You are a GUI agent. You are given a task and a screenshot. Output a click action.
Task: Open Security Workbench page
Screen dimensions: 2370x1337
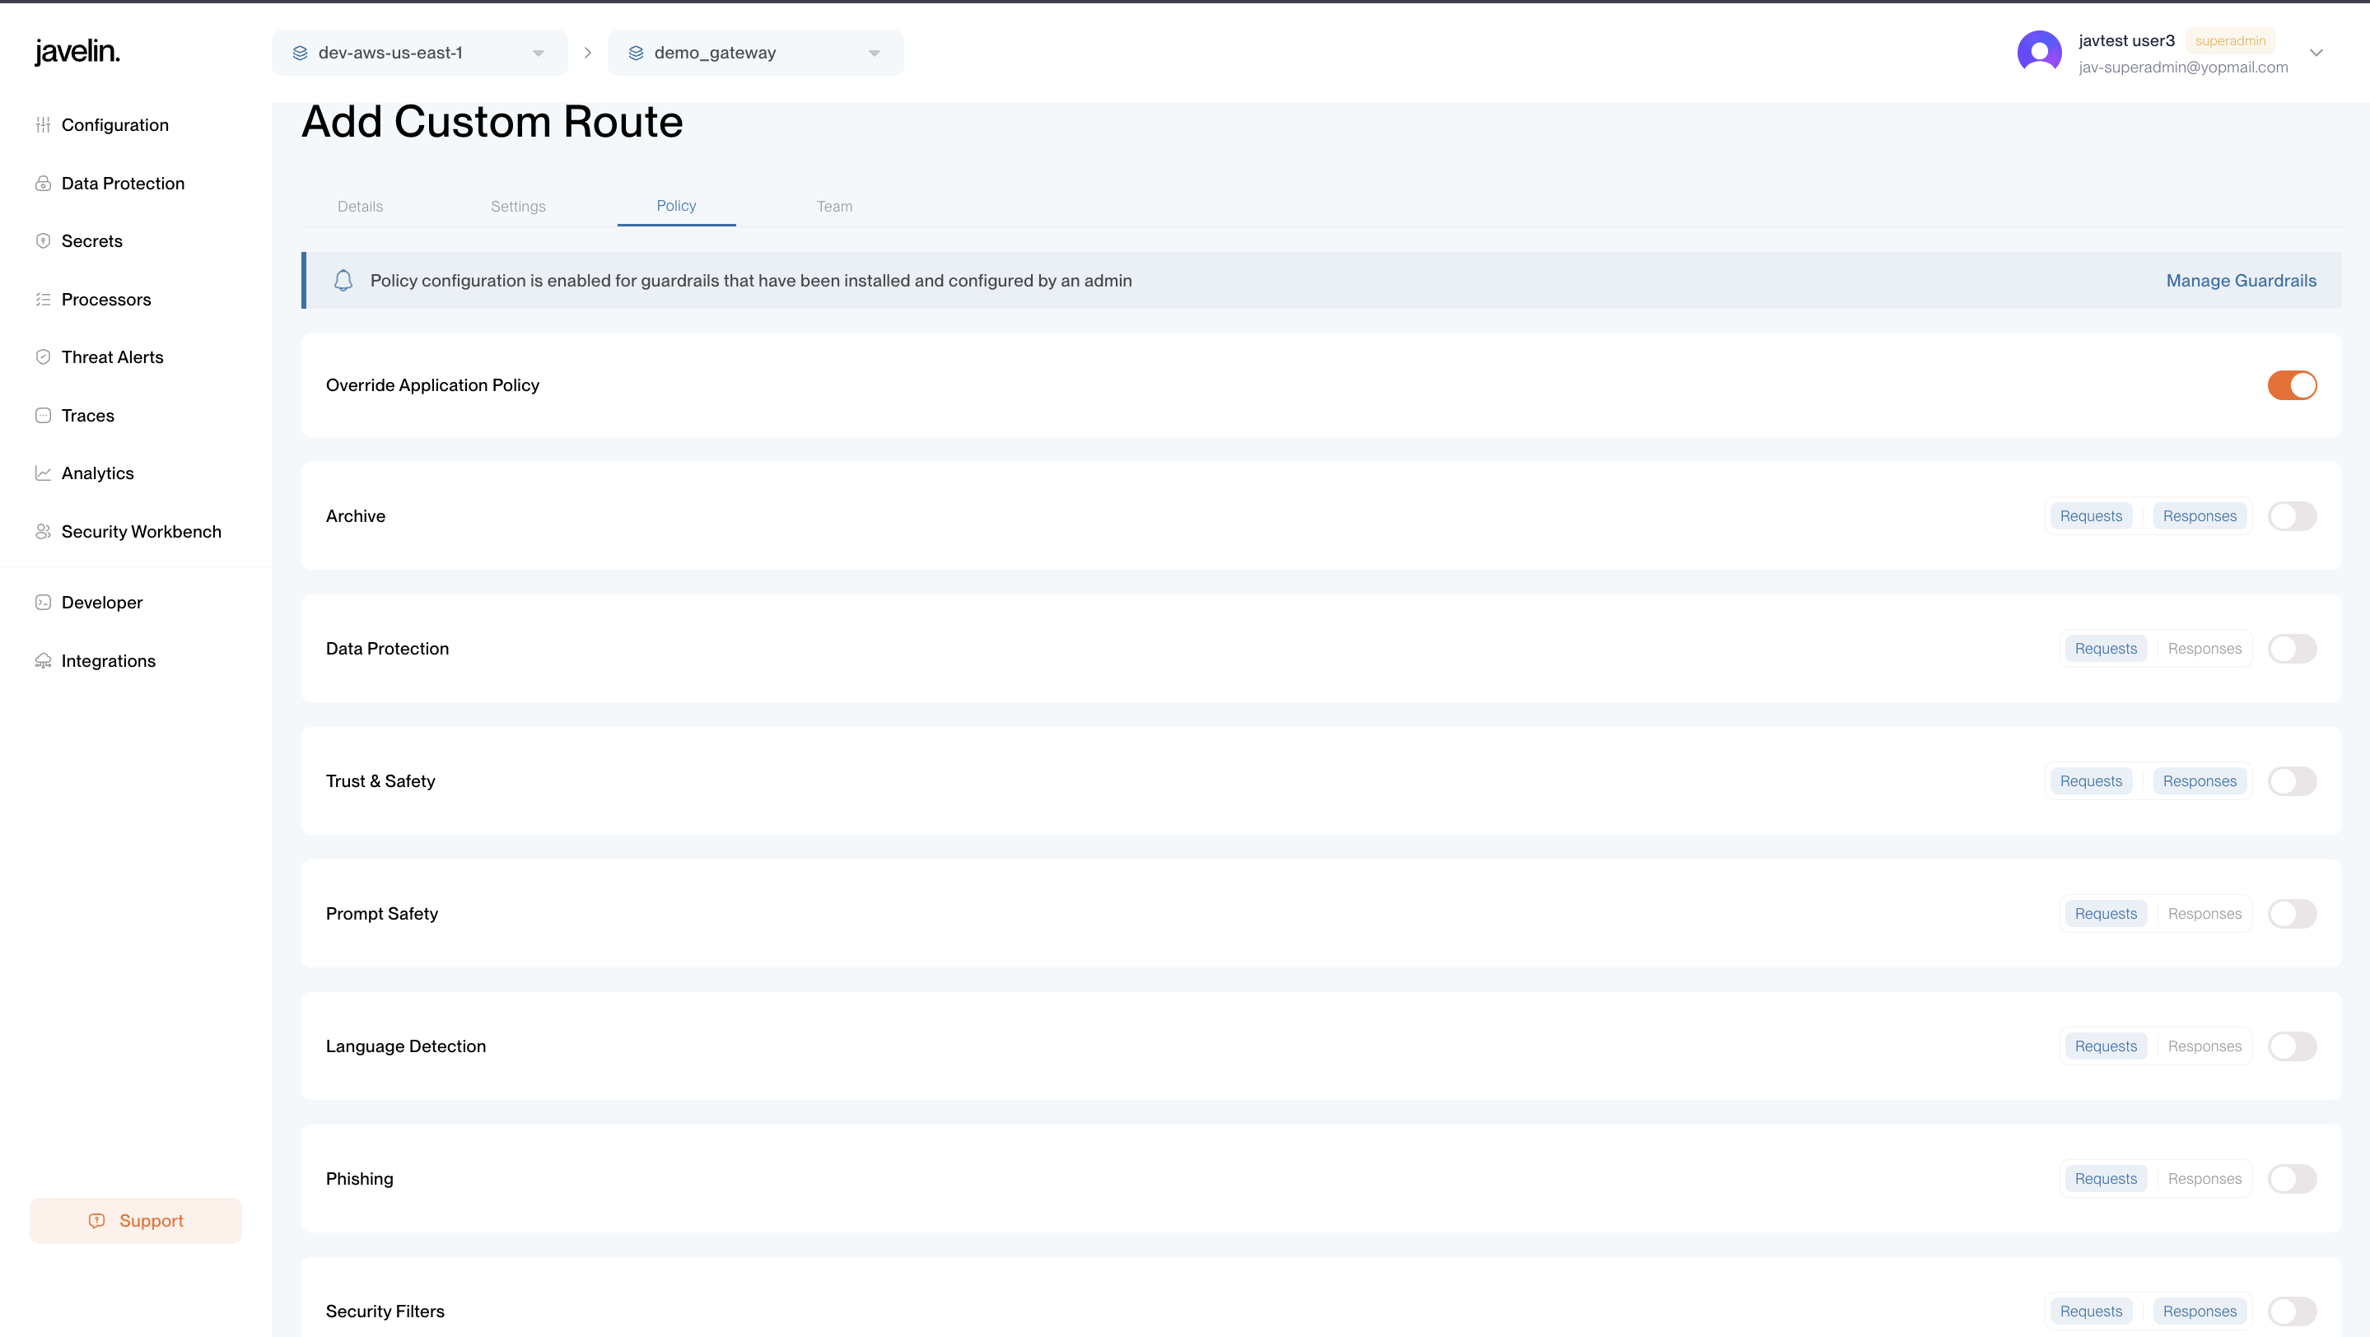(x=141, y=532)
